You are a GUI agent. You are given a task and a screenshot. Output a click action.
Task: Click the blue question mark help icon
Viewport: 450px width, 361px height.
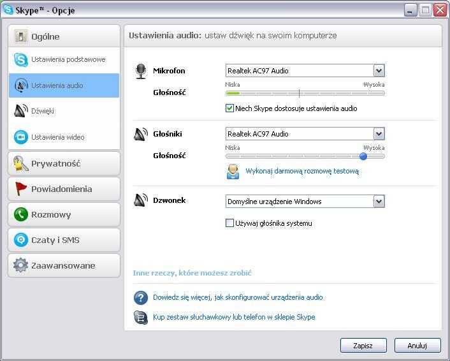click(x=141, y=298)
